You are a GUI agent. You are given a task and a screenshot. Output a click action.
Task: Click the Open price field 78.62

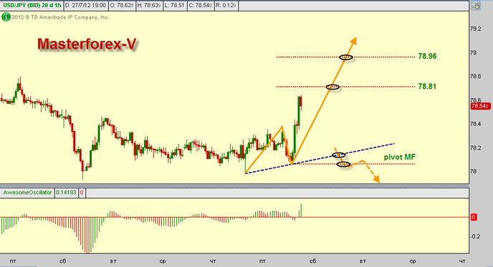pyautogui.click(x=122, y=6)
